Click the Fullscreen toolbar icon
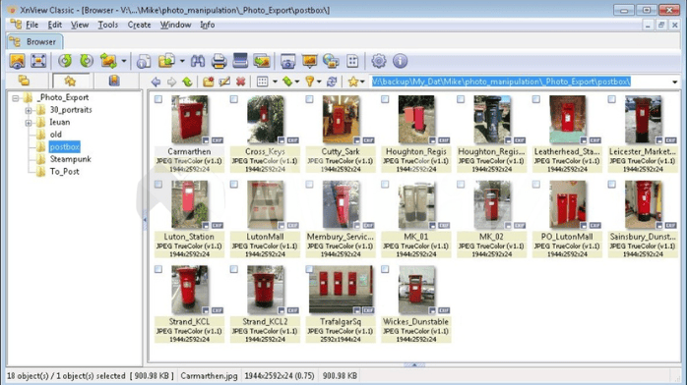Viewport: 687px width, 385px height. 38,61
